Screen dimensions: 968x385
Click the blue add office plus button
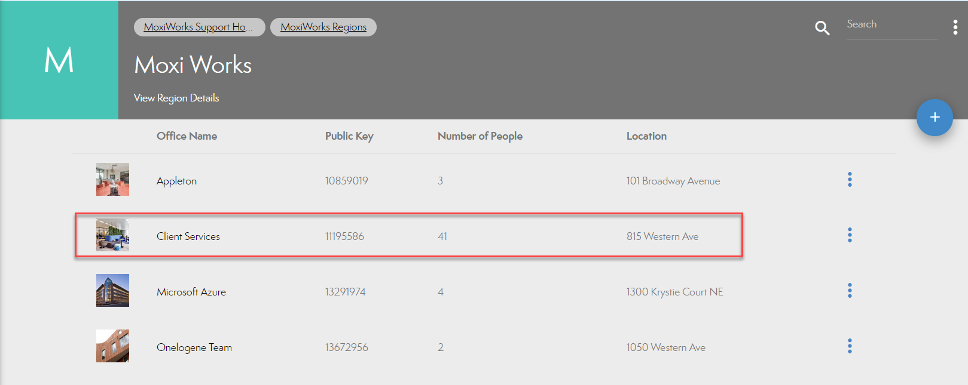pyautogui.click(x=935, y=118)
